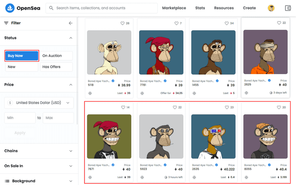Screen dimensions: 296x185
Task: Enable the On Auction status filter
Action: point(56,56)
